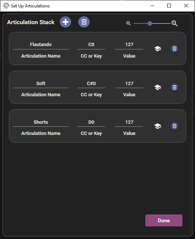Edit the Soft articulation name field
The image size is (195, 239).
click(41, 84)
